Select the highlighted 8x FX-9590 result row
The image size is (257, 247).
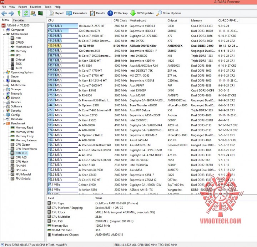tap(143, 46)
